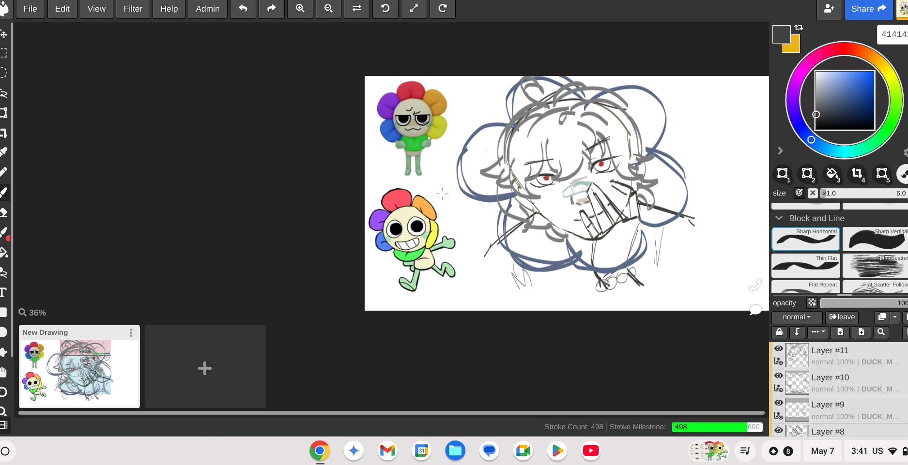Toggle opacity lock checkerboard button

[x=812, y=303]
